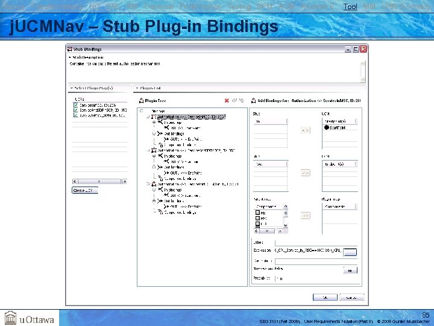Viewport: 434px width, 326px height.
Task: Click Stub Bindings window title icon
Action: click(x=70, y=49)
